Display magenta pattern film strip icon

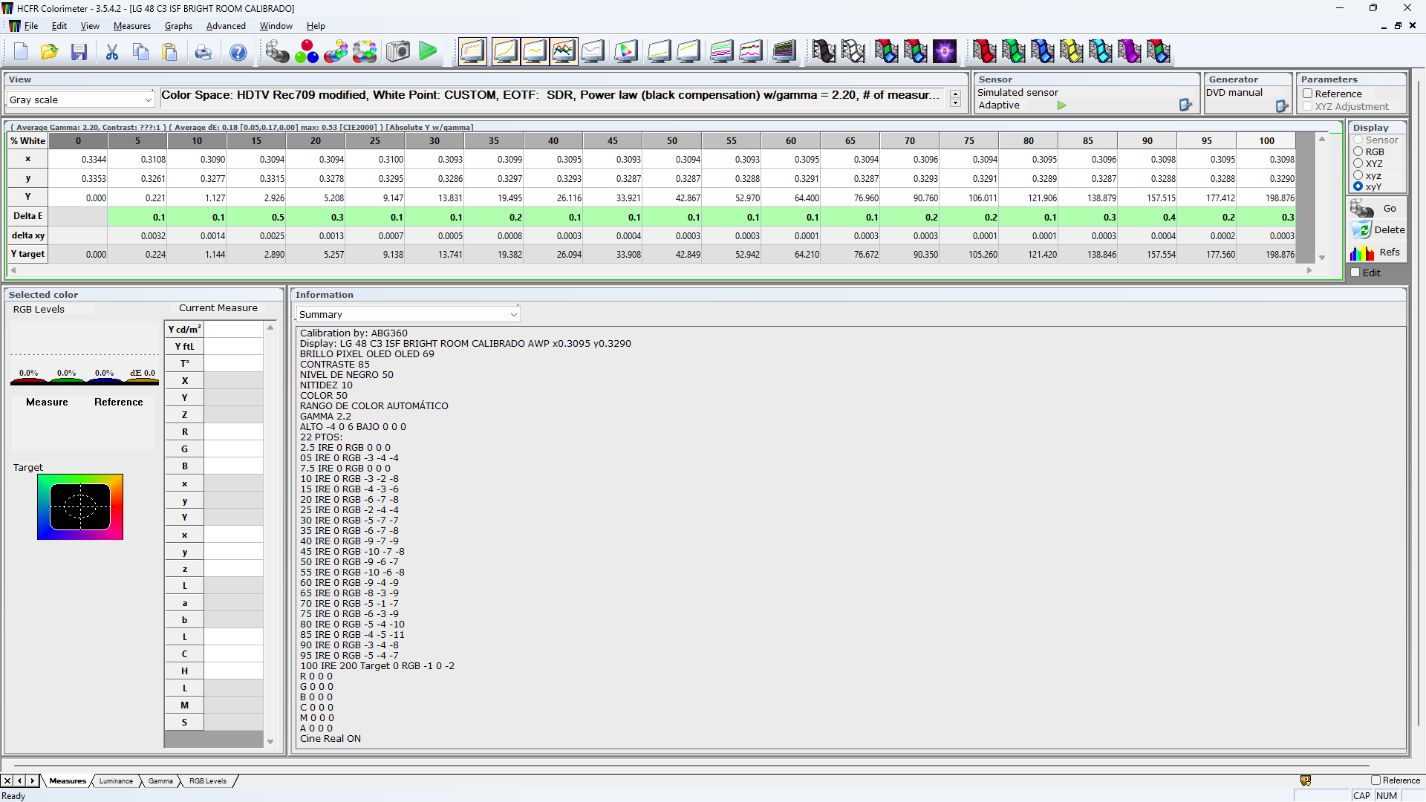[x=1129, y=52]
